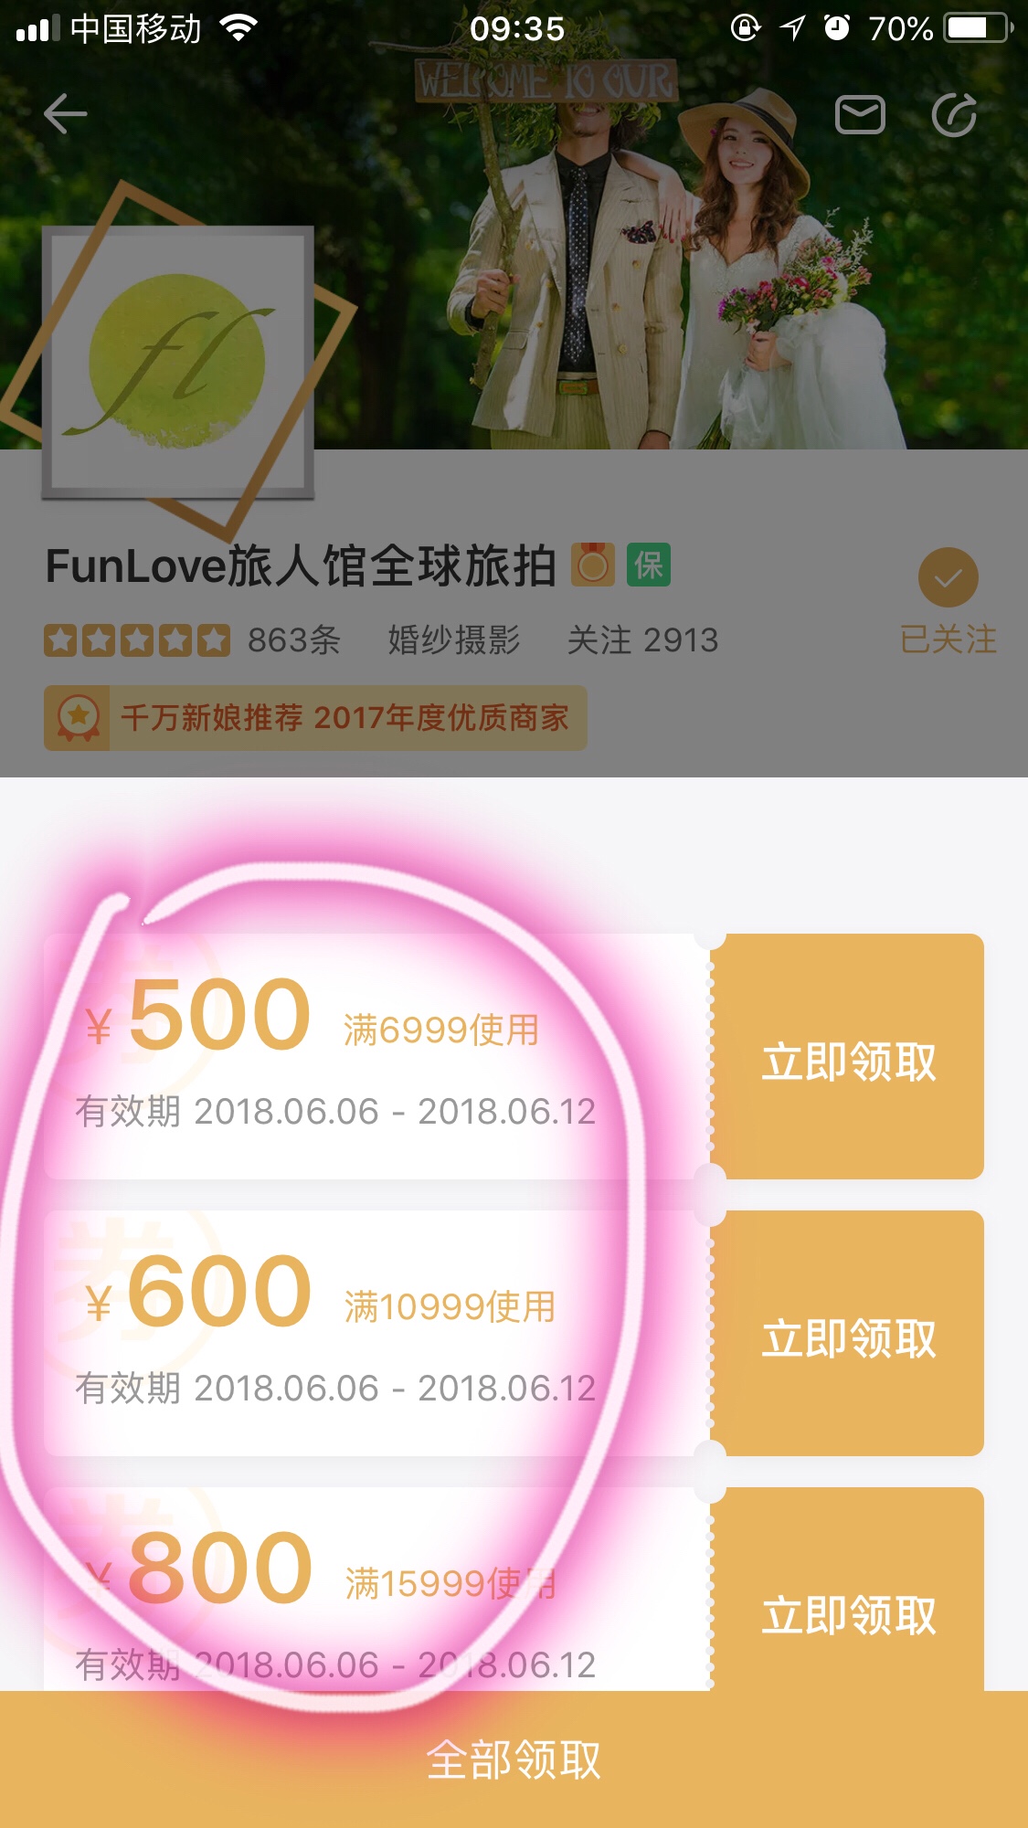Tap the share icon at top right
1028x1828 pixels.
tap(955, 114)
